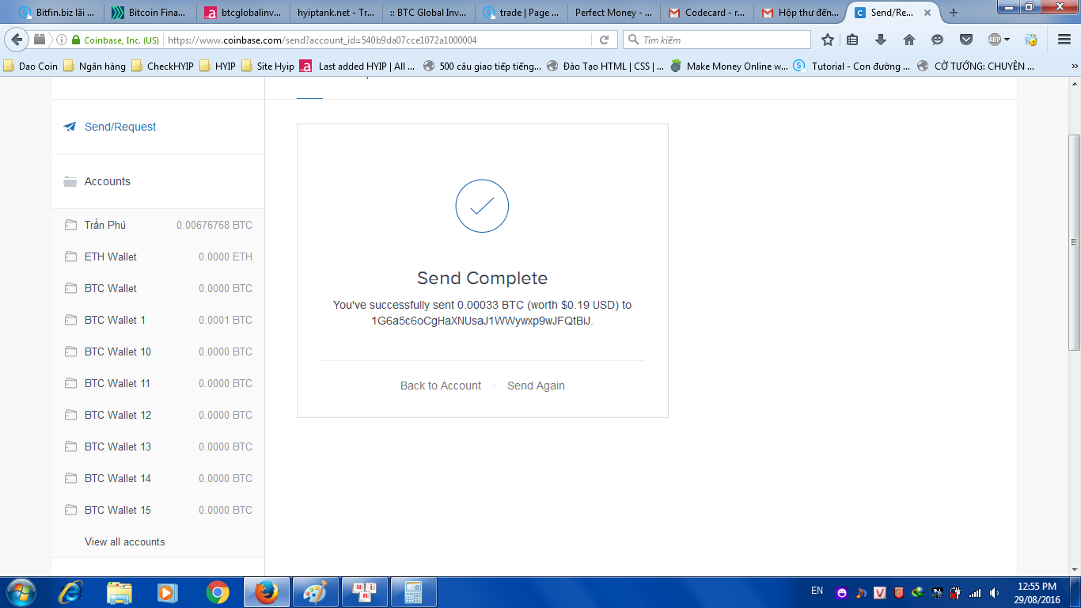
Task: Open the Pocket shield icon in toolbar
Action: click(x=966, y=40)
